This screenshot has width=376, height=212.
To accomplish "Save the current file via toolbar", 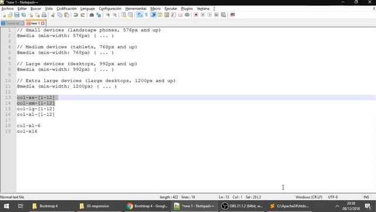I will click(17, 15).
